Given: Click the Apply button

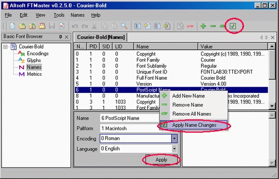Looking at the screenshot, I should coord(161,160).
